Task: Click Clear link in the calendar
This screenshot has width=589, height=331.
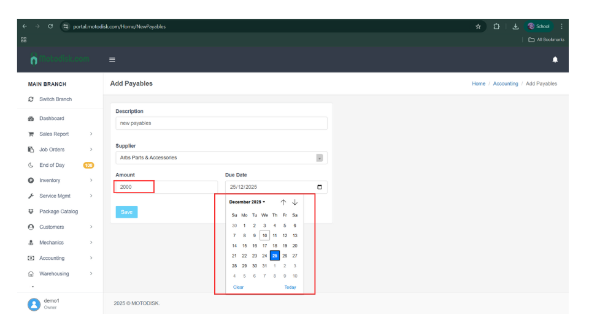Action: point(238,287)
